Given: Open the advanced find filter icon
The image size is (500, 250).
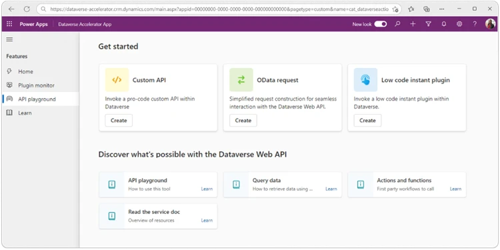Looking at the screenshot, I should click(428, 24).
